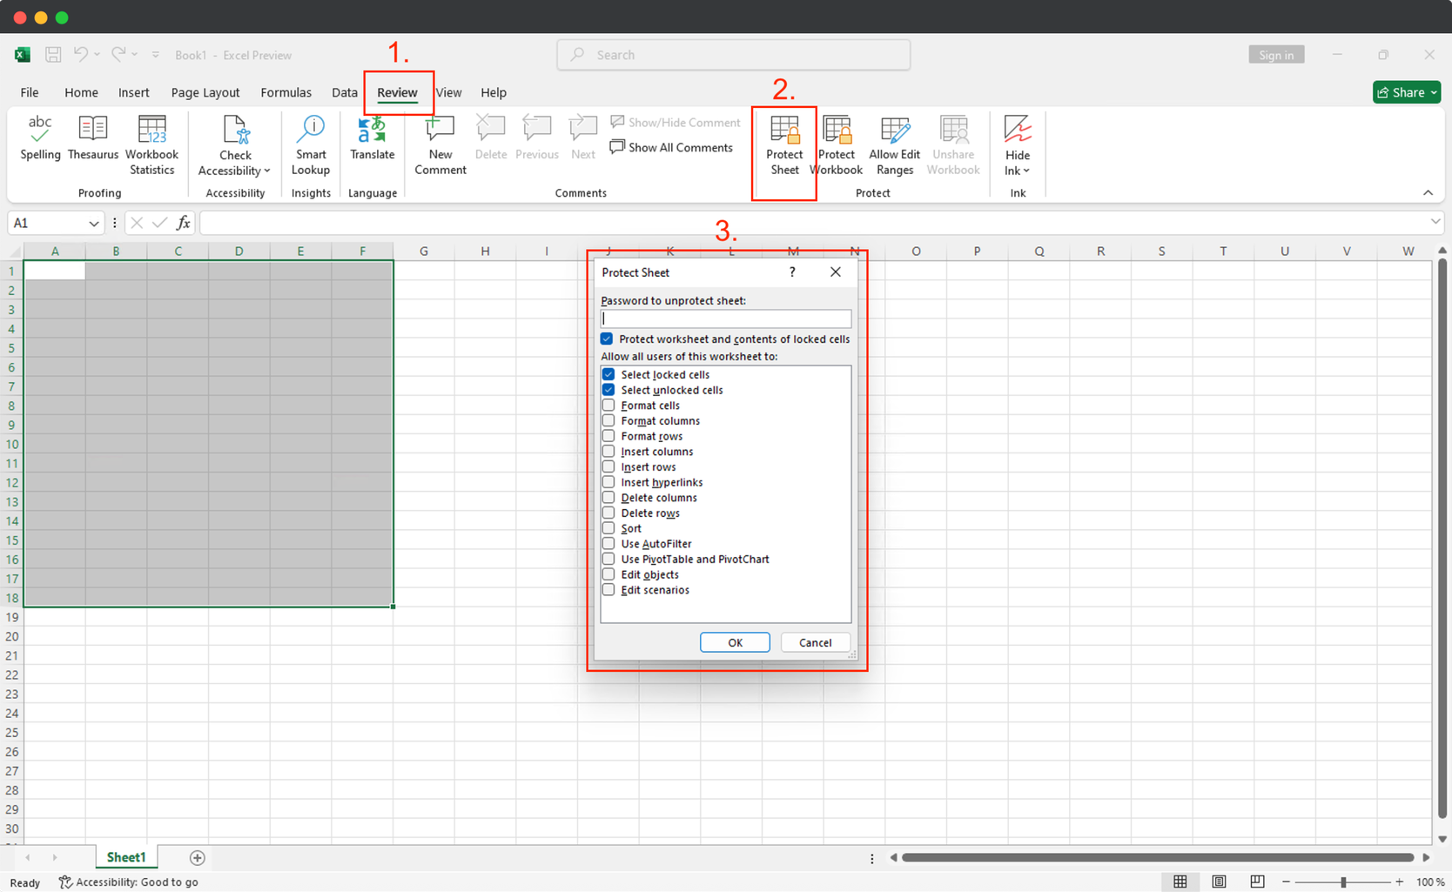Switch to the Formulas tab
This screenshot has height=892, width=1452.
click(x=286, y=91)
